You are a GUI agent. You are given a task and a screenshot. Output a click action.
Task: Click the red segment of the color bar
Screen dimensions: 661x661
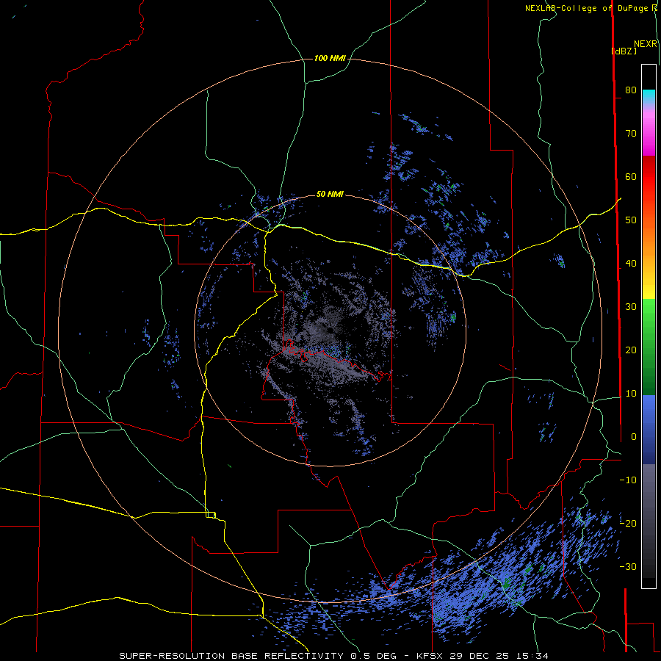[x=649, y=177]
